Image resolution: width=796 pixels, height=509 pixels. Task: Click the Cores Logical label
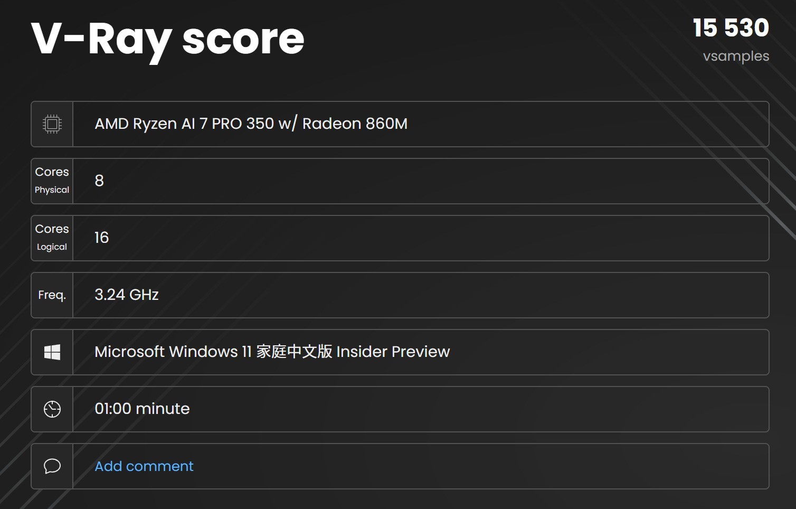pyautogui.click(x=52, y=238)
